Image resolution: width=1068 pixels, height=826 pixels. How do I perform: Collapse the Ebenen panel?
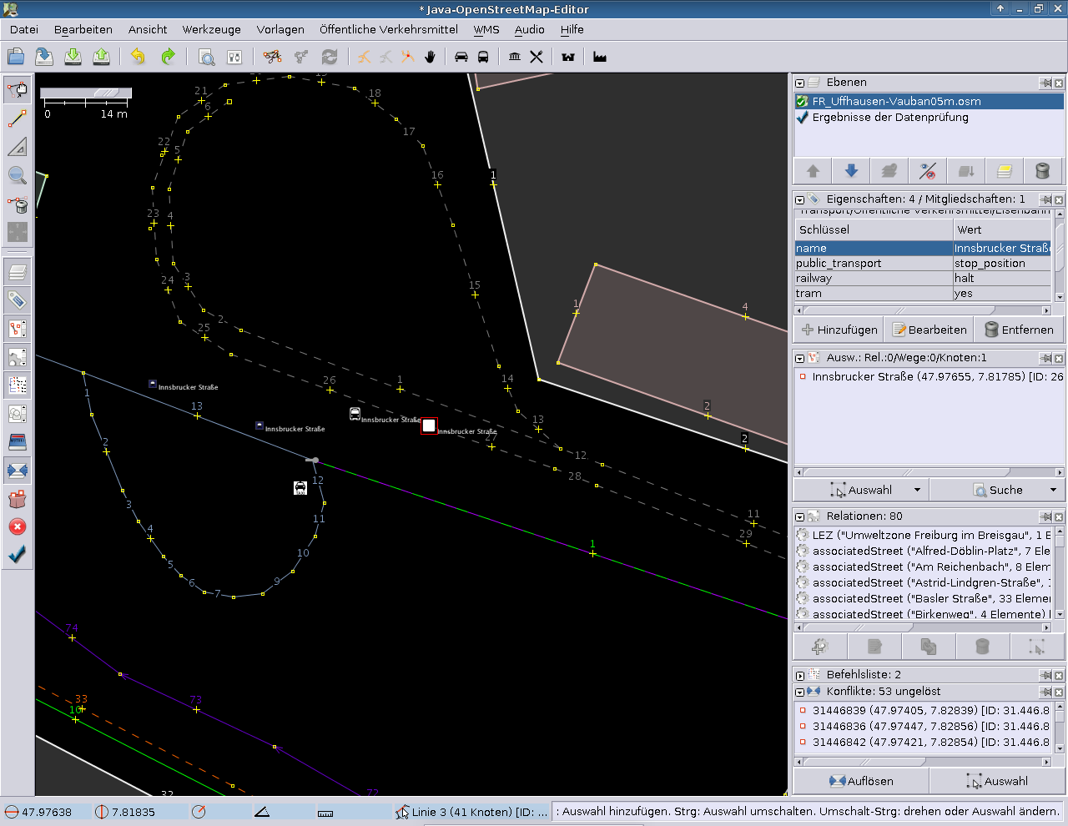tap(799, 83)
